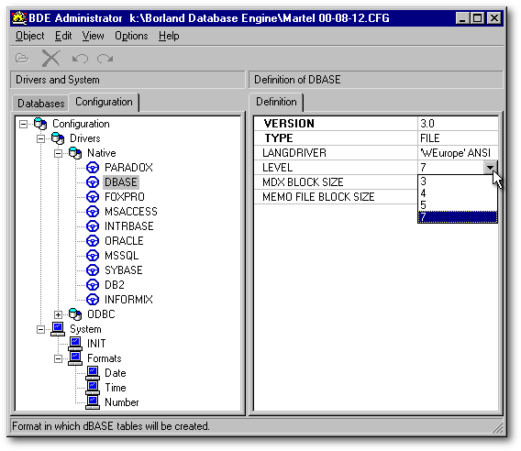Click the Formats computer icon

[x=75, y=358]
